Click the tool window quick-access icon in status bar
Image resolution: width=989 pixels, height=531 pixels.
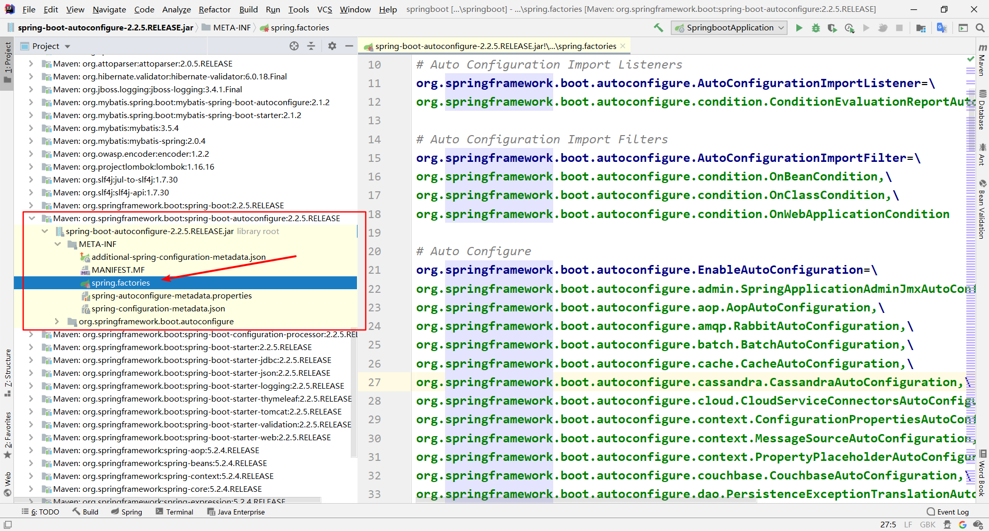tap(8, 525)
